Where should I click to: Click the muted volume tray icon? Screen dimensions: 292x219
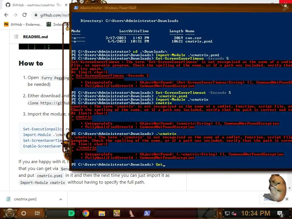234,213
